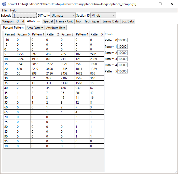Switch to the Attribute Rate sub-tab
Screen dimensions: 178x174
click(56, 28)
